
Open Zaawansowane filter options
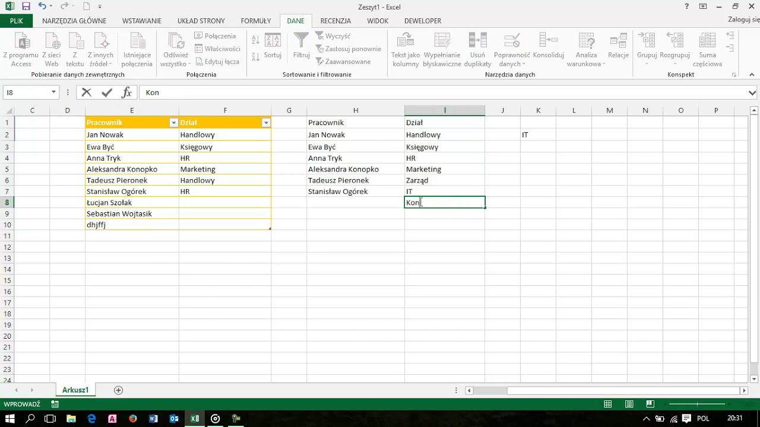click(343, 62)
